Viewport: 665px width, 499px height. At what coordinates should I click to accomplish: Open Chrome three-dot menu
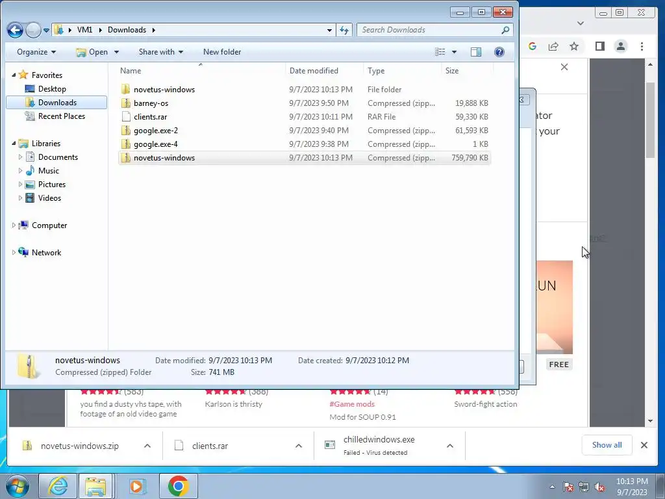pyautogui.click(x=642, y=46)
